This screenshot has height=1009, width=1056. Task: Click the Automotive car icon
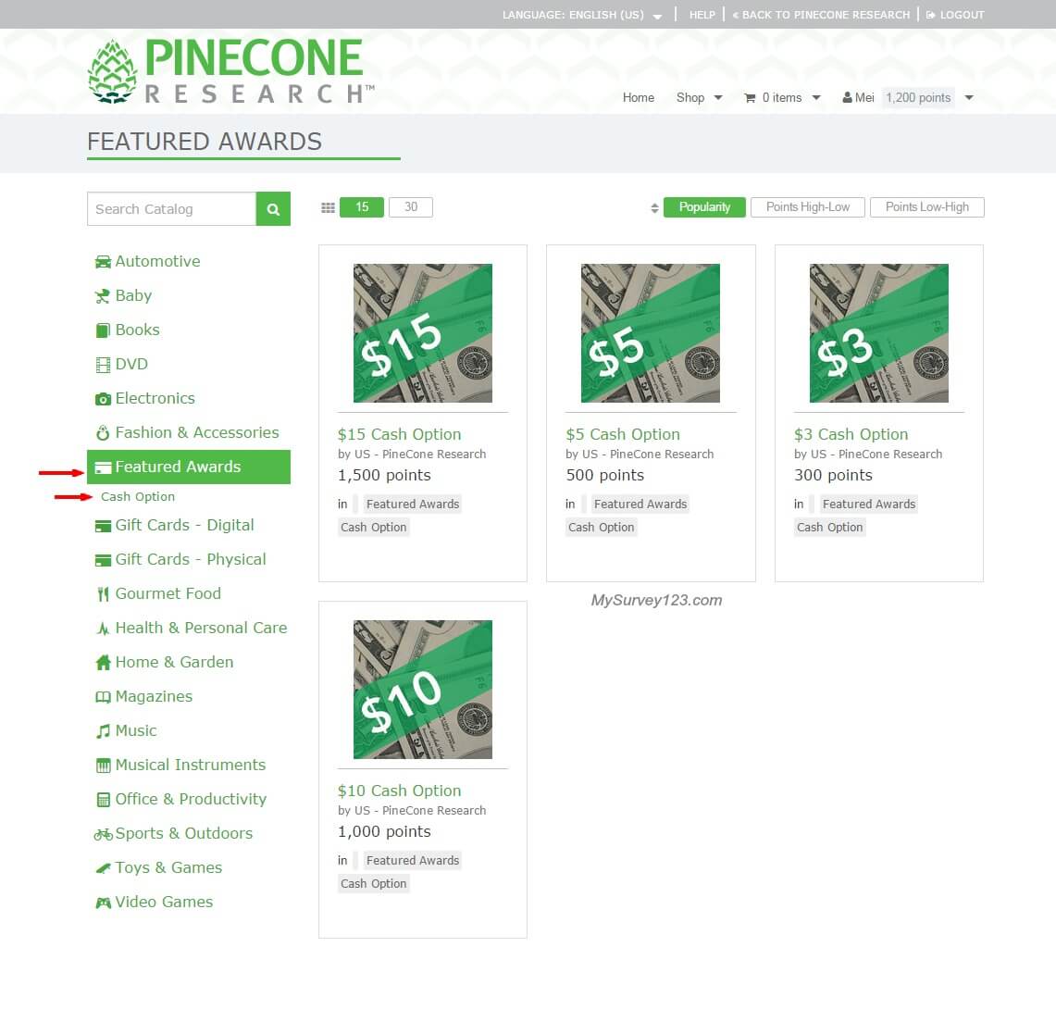tap(103, 262)
